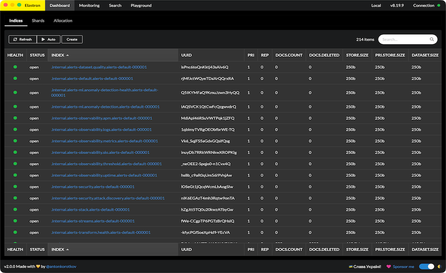The image size is (446, 273).
Task: Open .internal.alerts-observability.uptime.alerts-default-000001 index
Action: [104, 175]
